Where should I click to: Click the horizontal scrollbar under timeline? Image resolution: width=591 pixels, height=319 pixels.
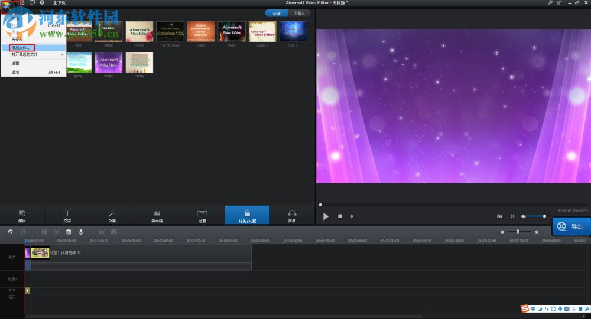click(x=224, y=317)
